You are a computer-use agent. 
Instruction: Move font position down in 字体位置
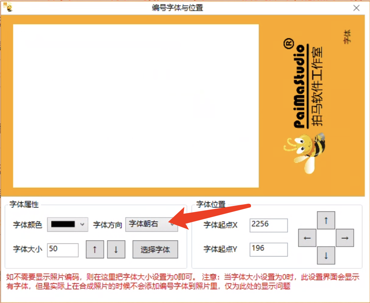[326, 256]
